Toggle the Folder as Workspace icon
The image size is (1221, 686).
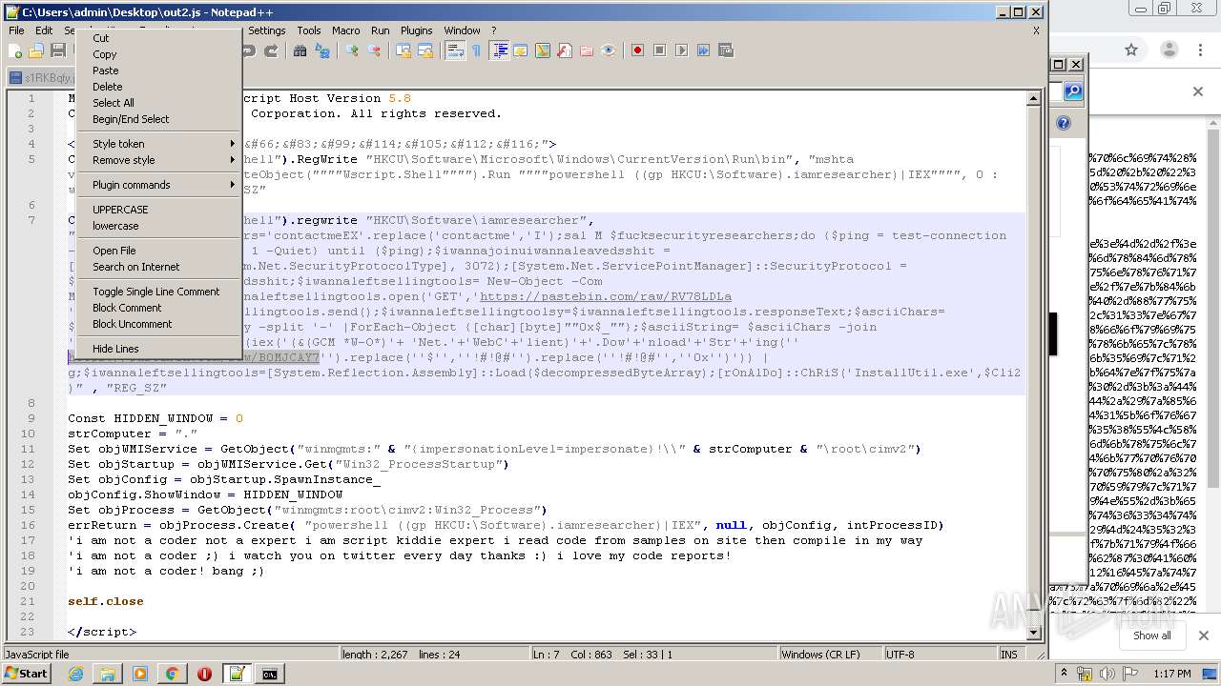pos(587,50)
